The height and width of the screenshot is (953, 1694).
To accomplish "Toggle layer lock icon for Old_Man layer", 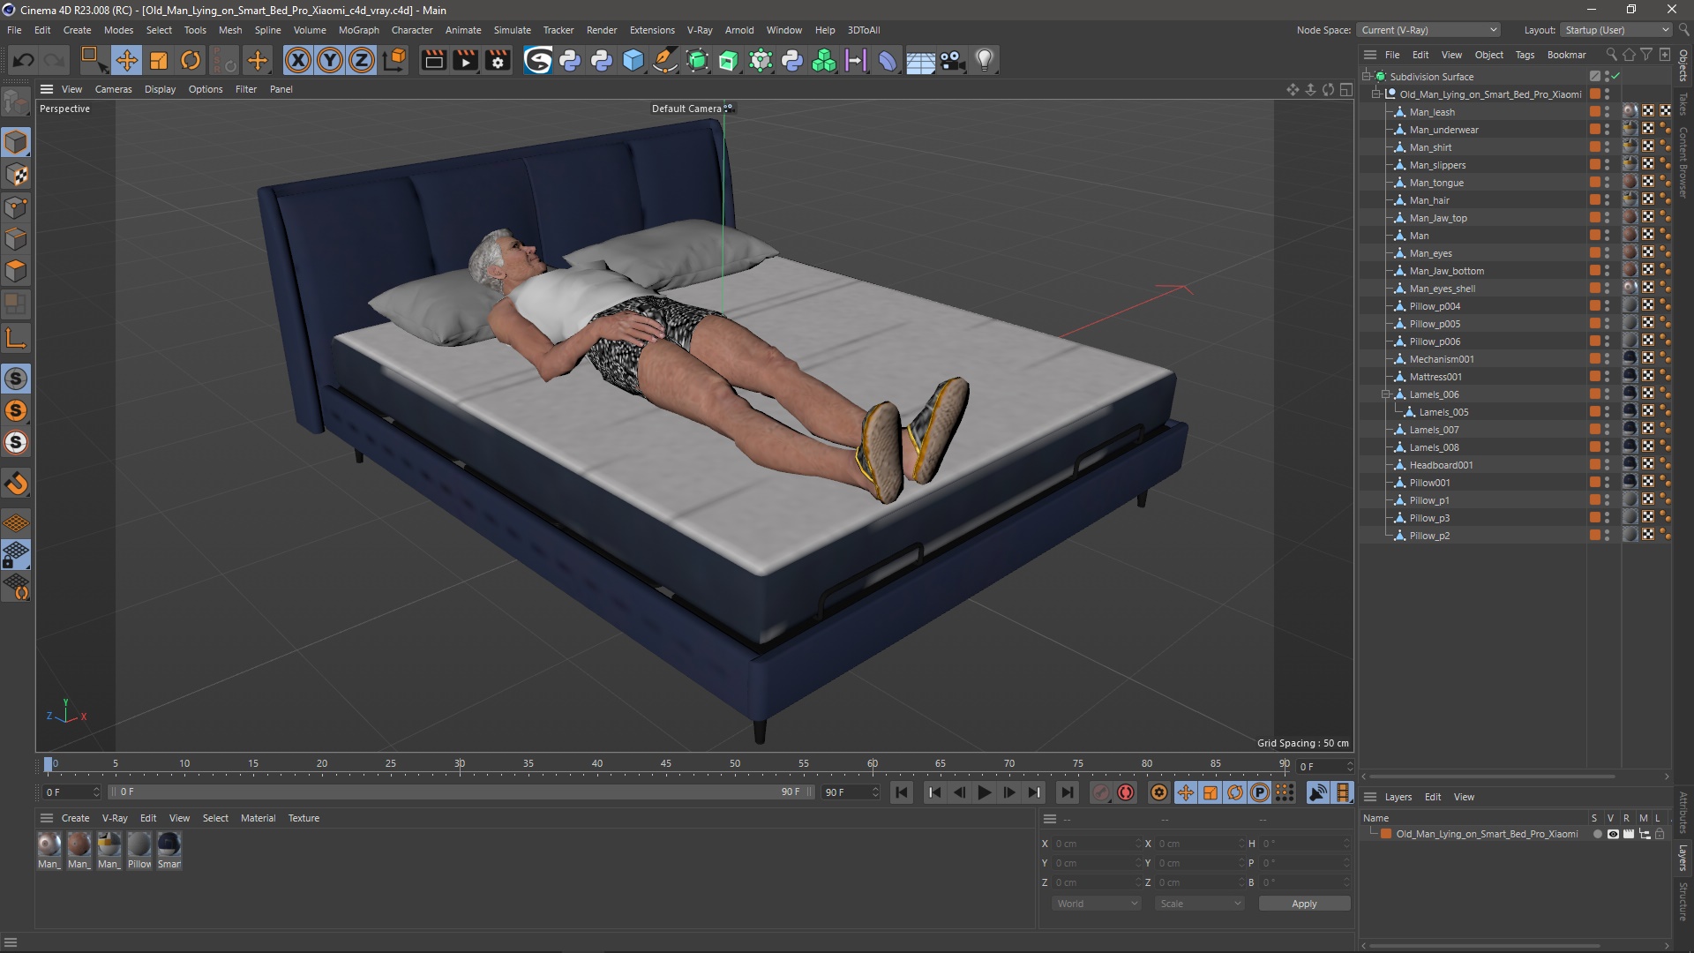I will pyautogui.click(x=1660, y=834).
